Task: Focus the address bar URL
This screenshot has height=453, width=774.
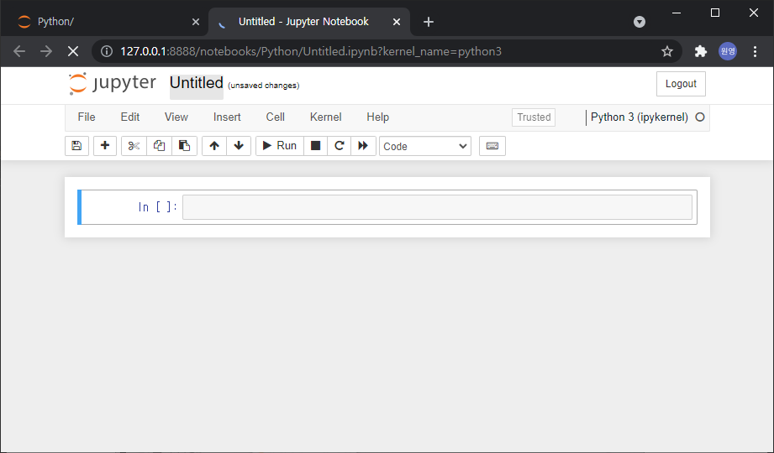Action: point(311,51)
